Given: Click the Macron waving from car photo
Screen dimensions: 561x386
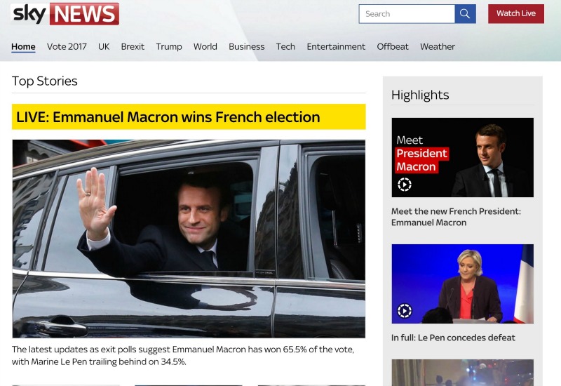Looking at the screenshot, I should [189, 239].
